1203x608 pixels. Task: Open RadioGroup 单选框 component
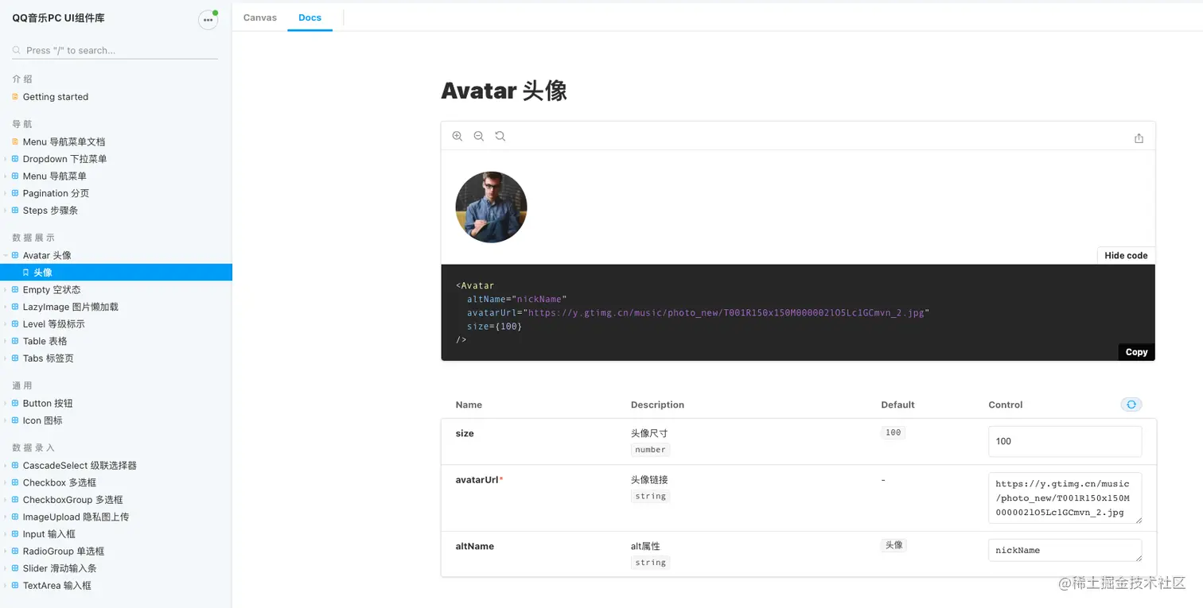click(x=64, y=552)
